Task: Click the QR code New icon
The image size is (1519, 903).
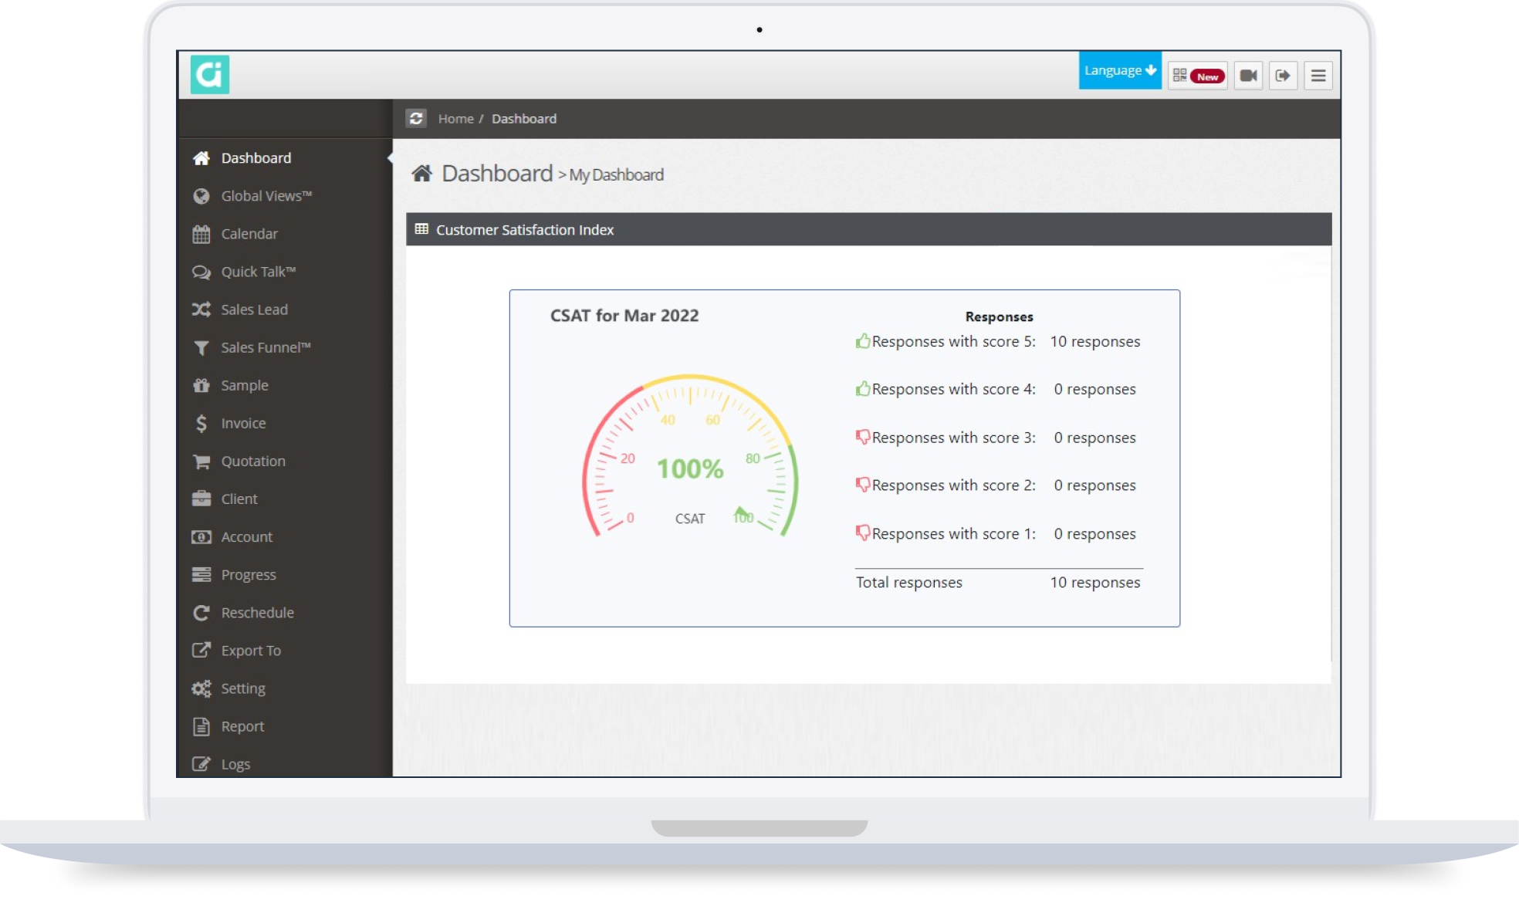Action: pos(1197,76)
